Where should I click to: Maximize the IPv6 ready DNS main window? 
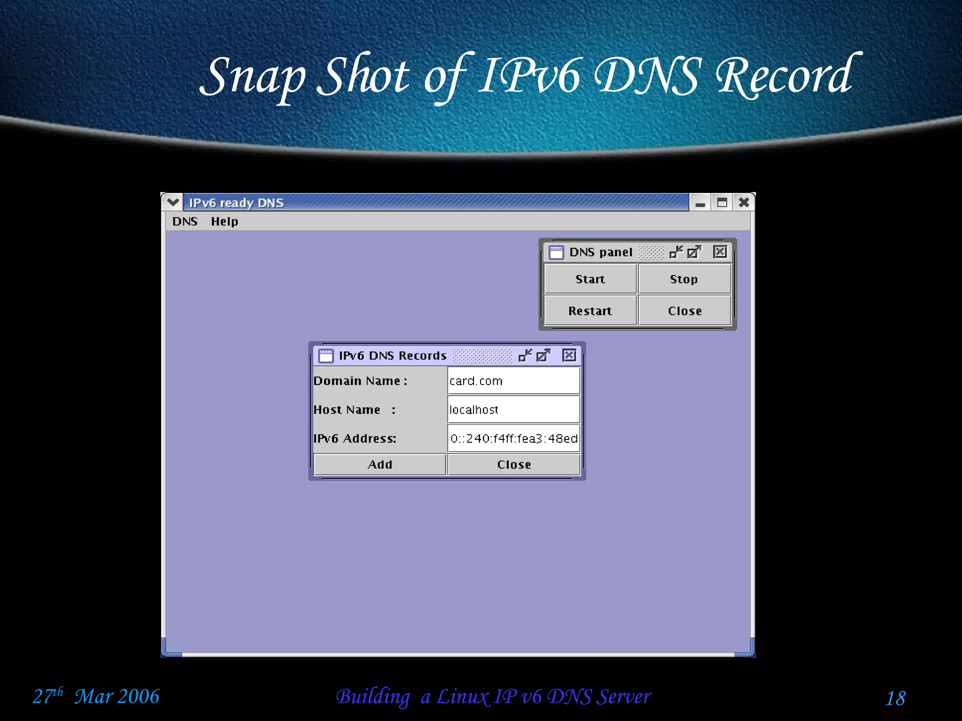pos(722,202)
